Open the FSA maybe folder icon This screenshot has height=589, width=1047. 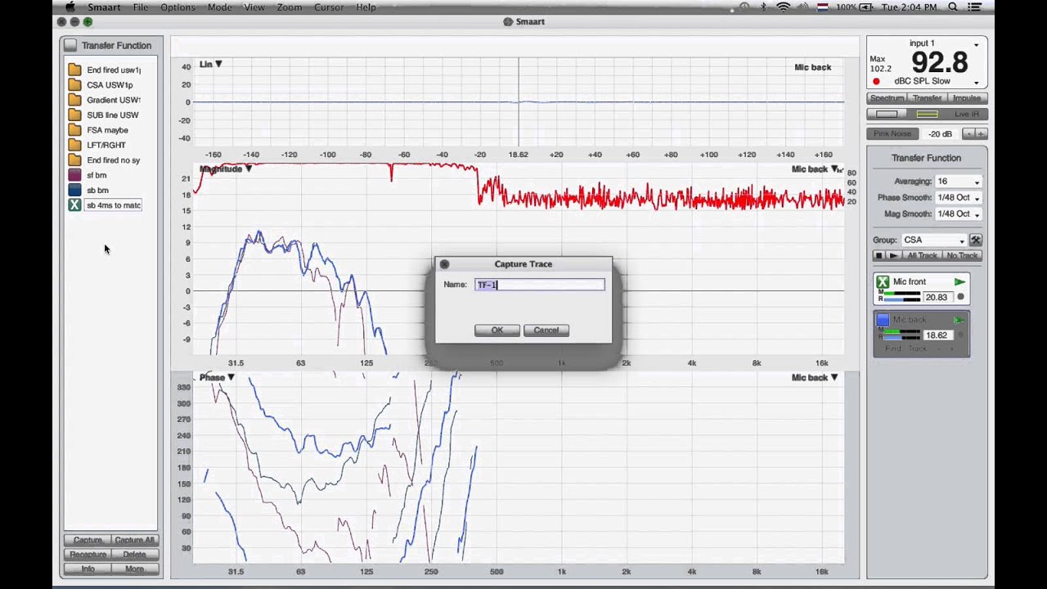tap(74, 129)
